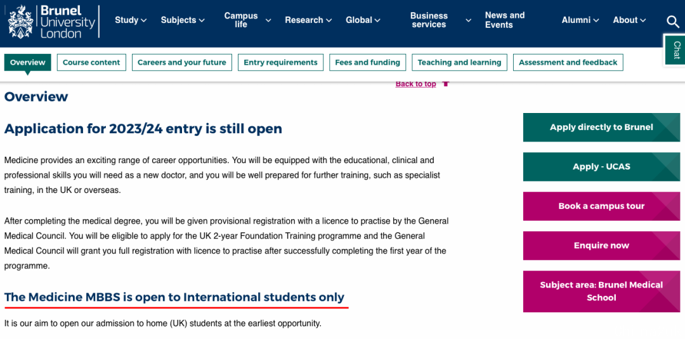
Task: Open the Alumni dropdown
Action: 580,20
